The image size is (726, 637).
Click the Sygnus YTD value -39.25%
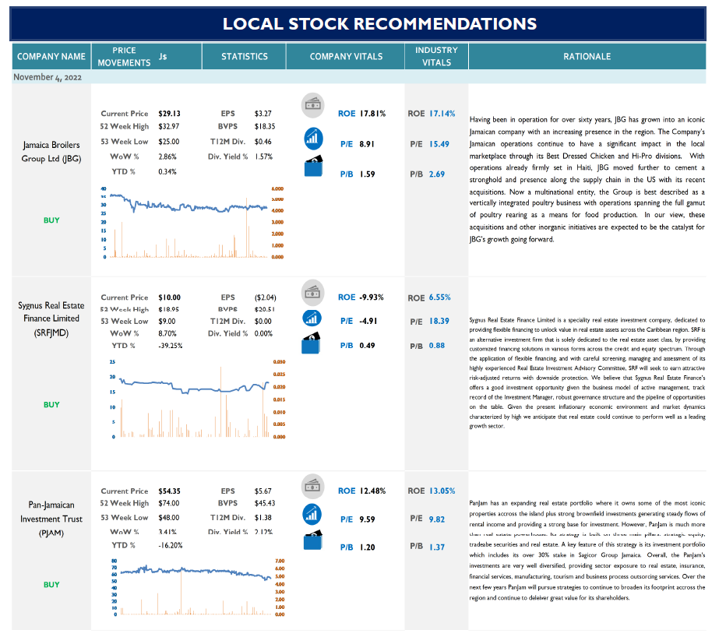[171, 346]
